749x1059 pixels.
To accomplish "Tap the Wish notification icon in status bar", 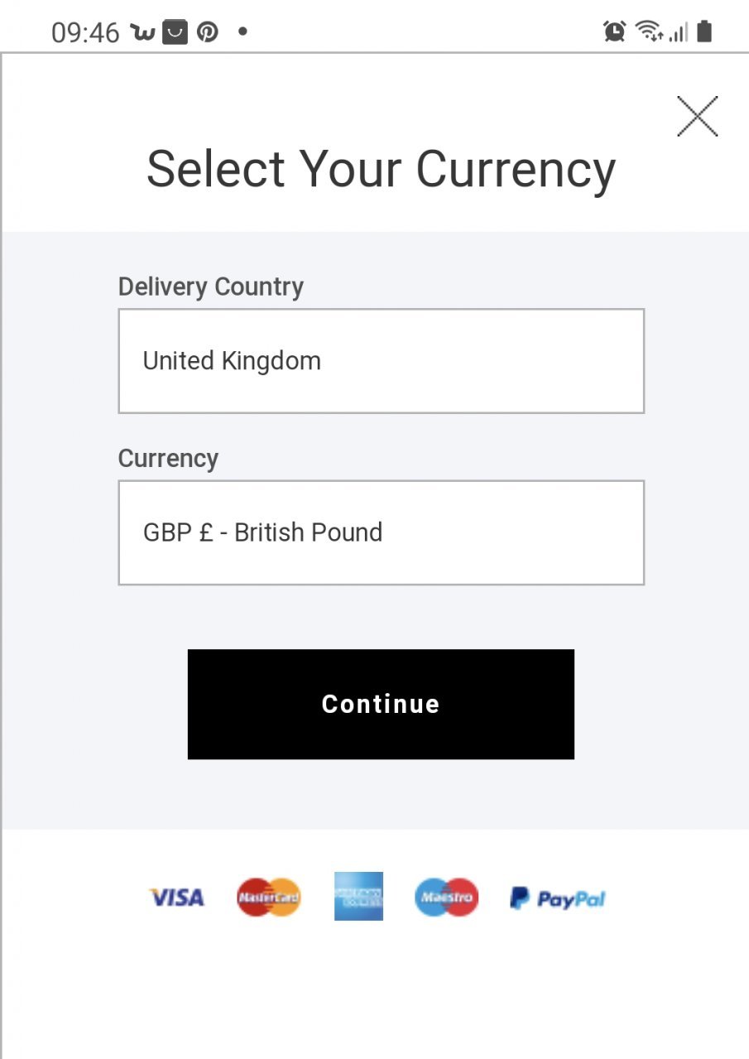I will 143,32.
